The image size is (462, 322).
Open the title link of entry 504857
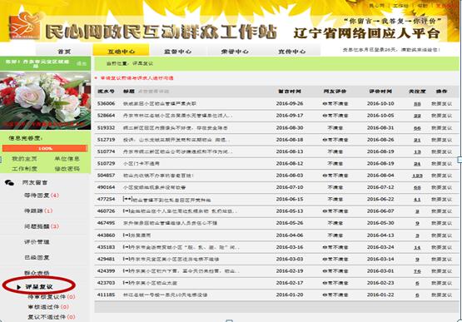[158, 176]
